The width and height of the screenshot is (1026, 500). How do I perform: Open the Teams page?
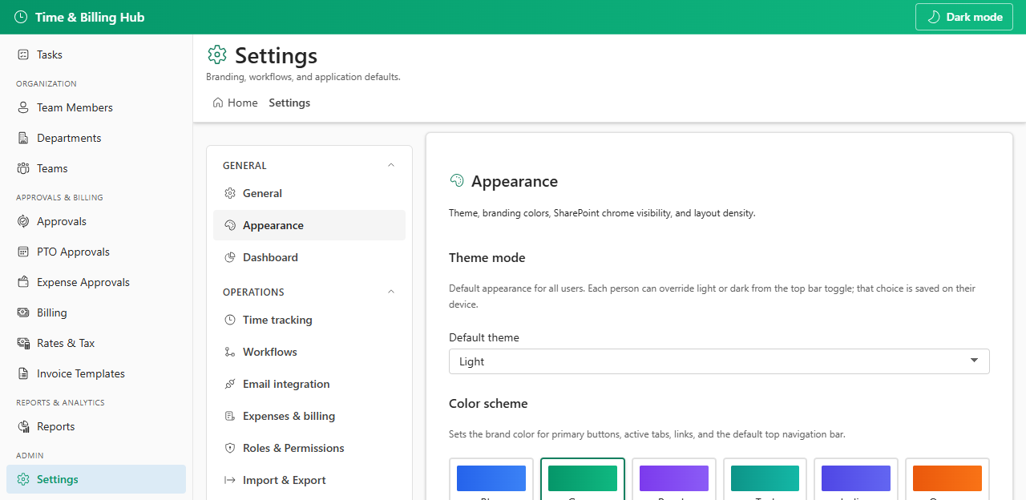click(x=96, y=168)
